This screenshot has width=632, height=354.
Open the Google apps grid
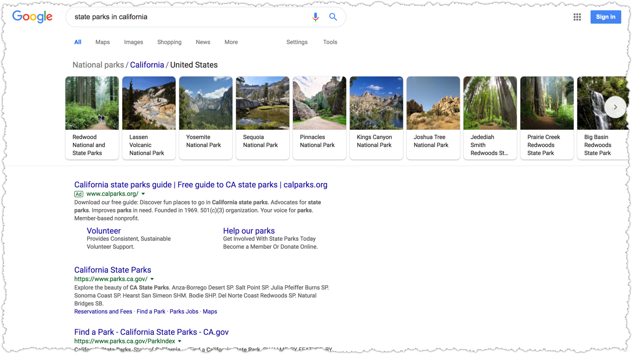577,17
